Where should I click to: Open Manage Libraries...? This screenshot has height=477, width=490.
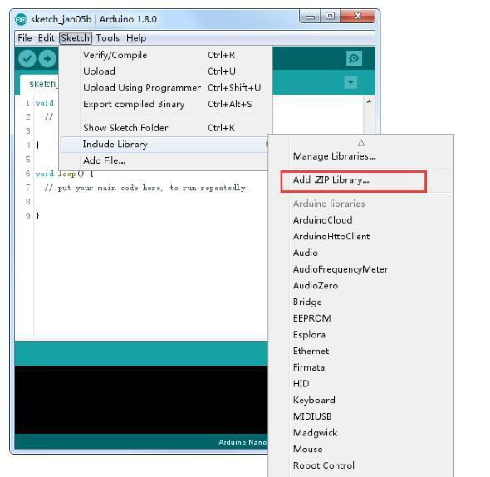click(361, 156)
